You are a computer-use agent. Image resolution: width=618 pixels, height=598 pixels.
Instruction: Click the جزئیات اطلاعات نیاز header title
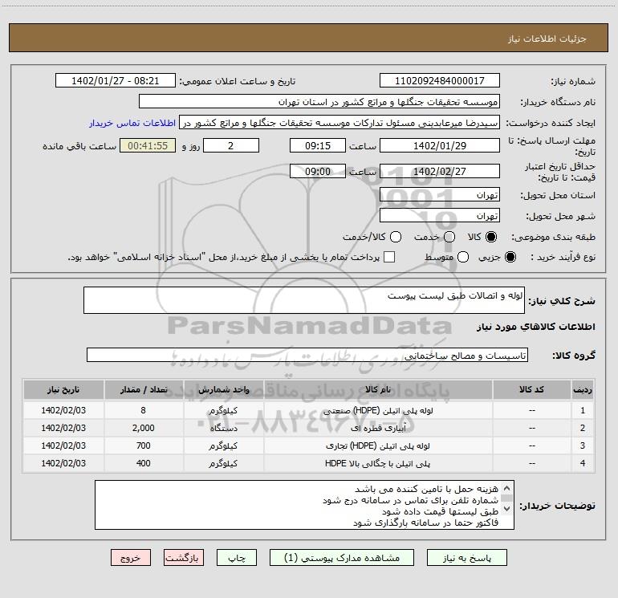[x=547, y=39]
